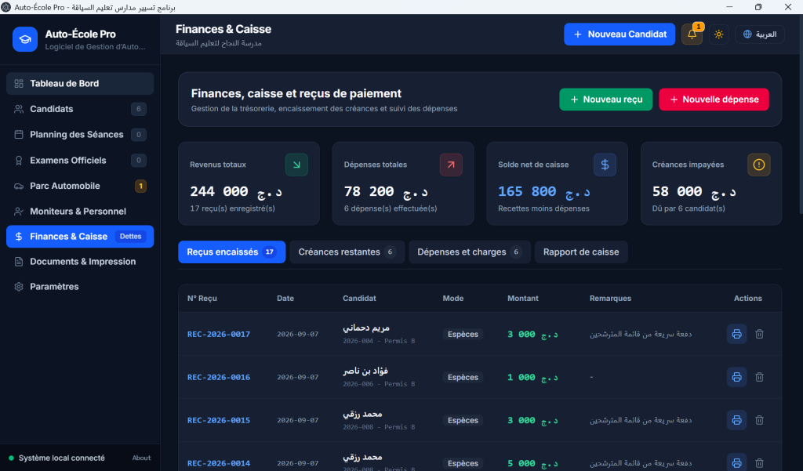
Task: Click the Date column header
Action: pyautogui.click(x=285, y=299)
